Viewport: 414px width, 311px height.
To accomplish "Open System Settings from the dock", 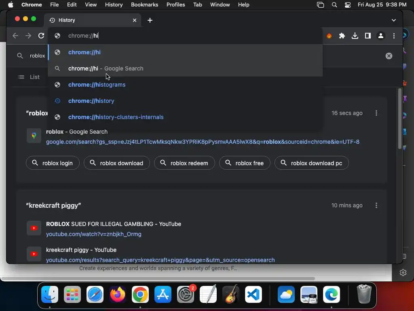I will [186, 294].
